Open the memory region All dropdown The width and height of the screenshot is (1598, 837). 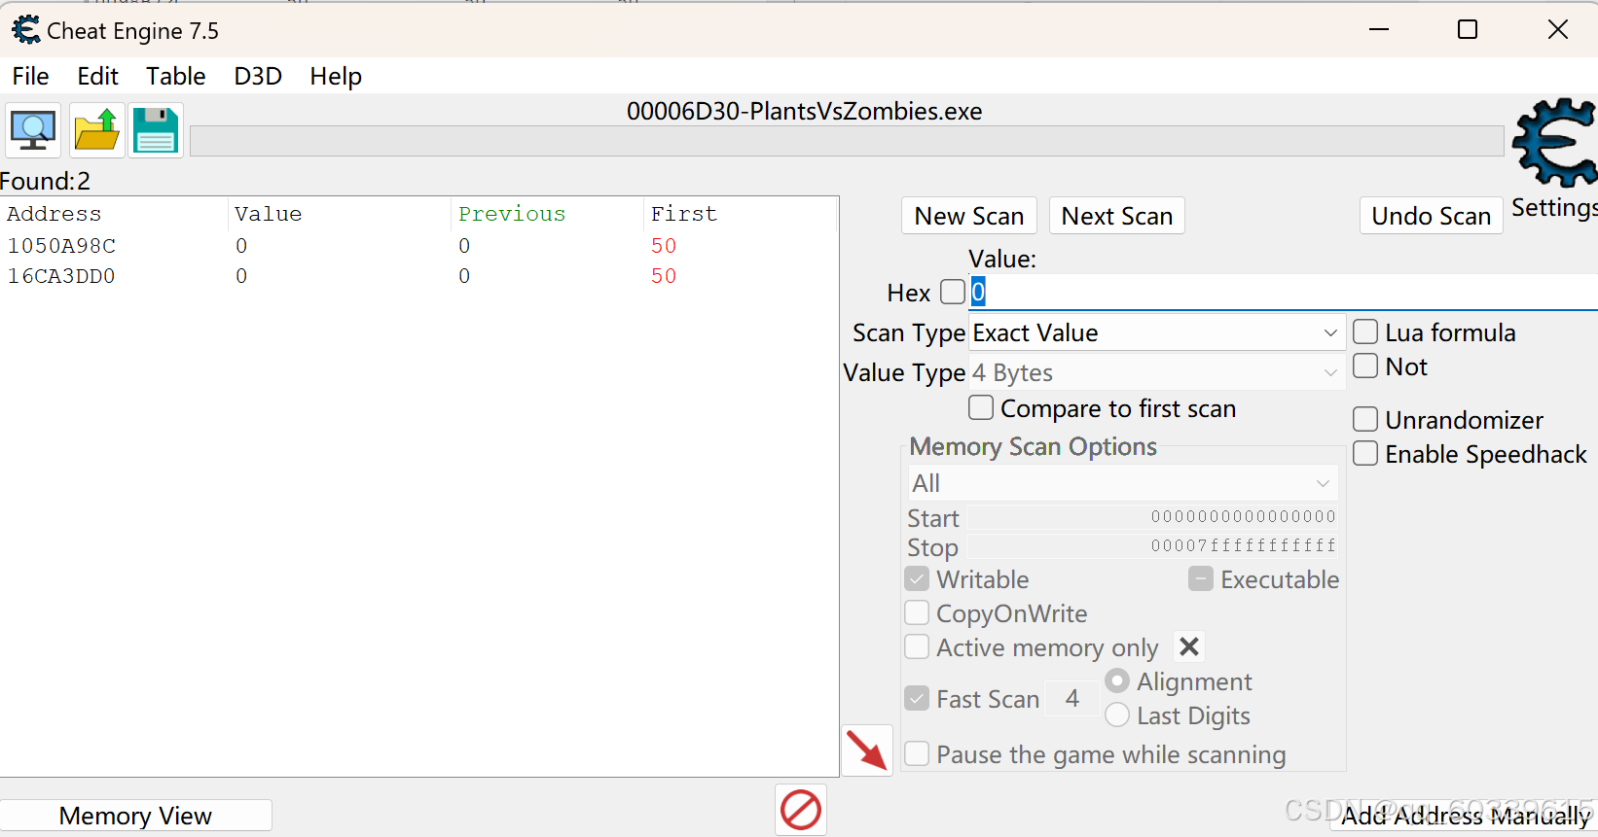(1123, 483)
